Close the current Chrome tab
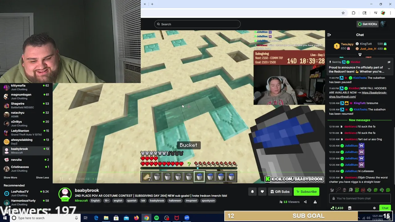 point(145,4)
